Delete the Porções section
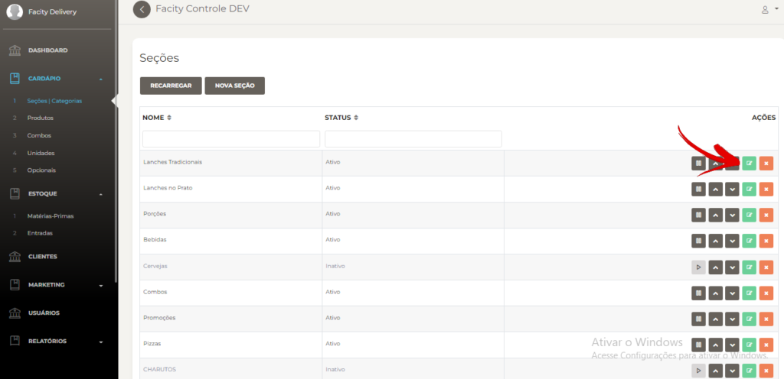This screenshot has width=784, height=379. pos(766,215)
